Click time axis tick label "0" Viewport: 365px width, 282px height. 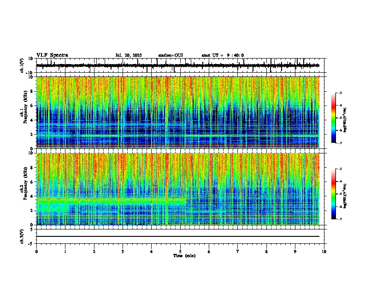(x=36, y=252)
